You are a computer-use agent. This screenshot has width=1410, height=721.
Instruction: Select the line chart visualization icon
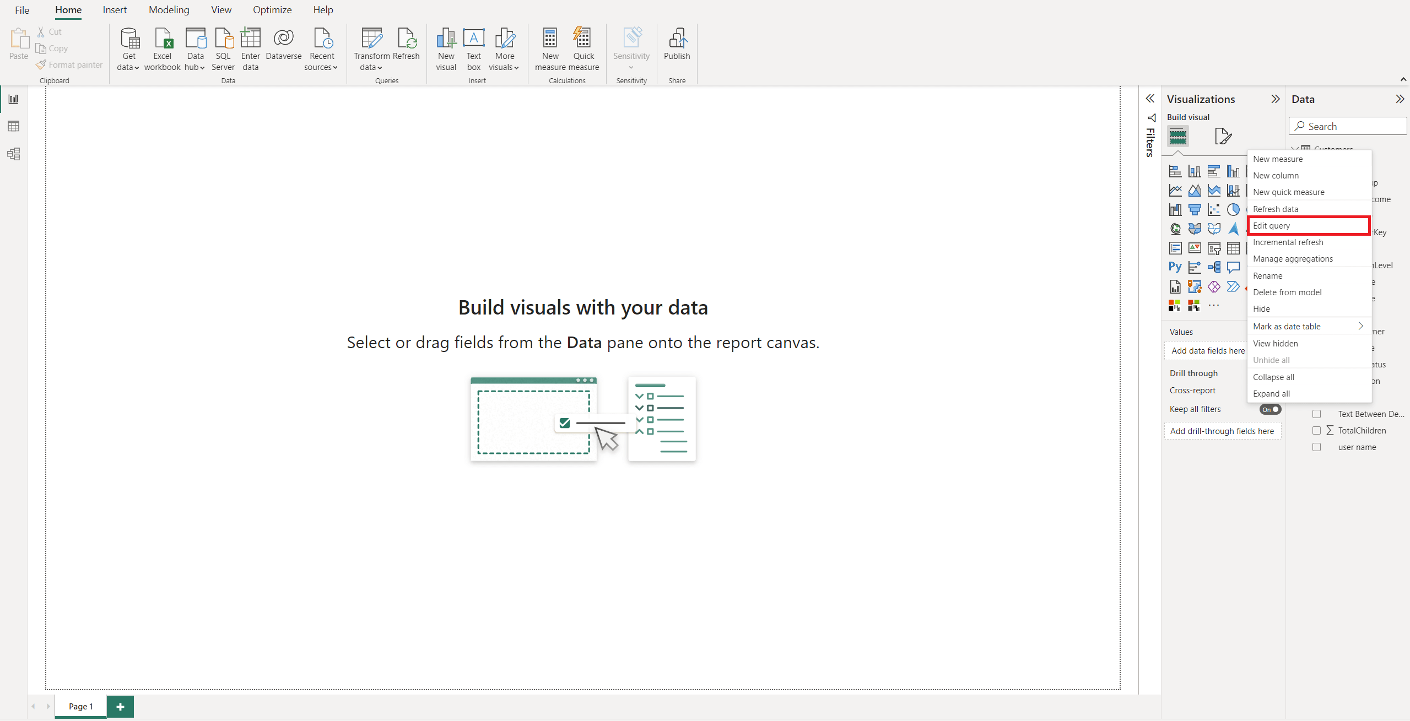(1175, 190)
